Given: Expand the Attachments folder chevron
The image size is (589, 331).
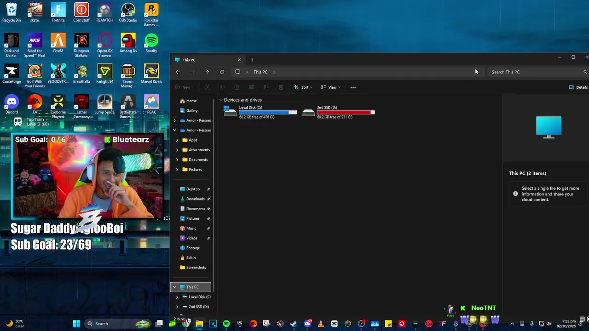Looking at the screenshot, I should (177, 150).
